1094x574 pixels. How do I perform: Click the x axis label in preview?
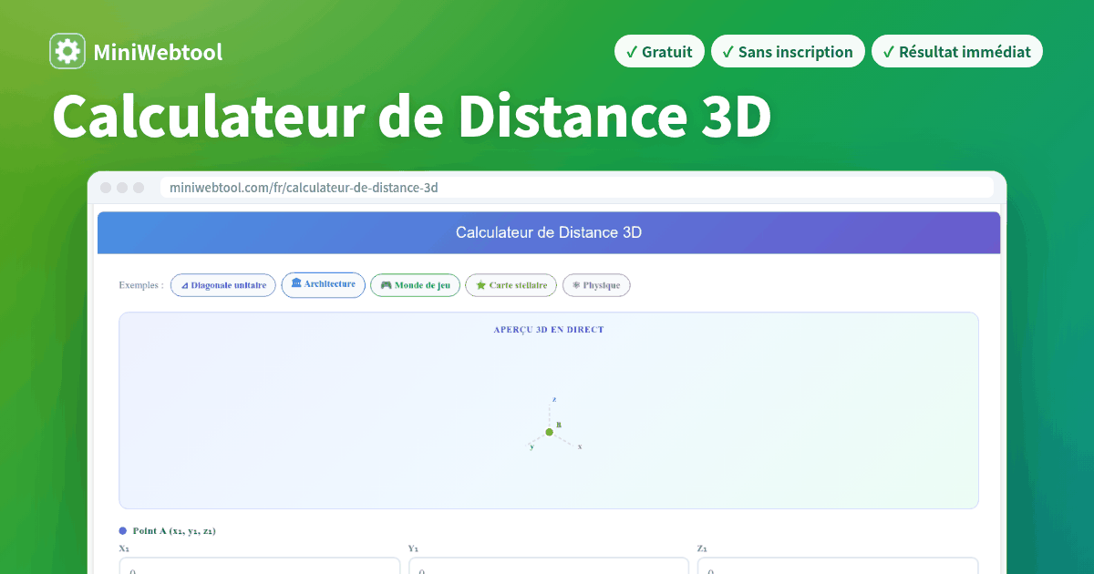click(580, 446)
